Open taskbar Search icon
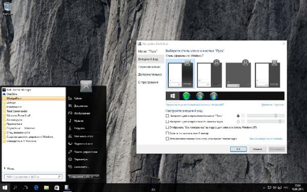This screenshot has width=307, height=192. click(15, 188)
